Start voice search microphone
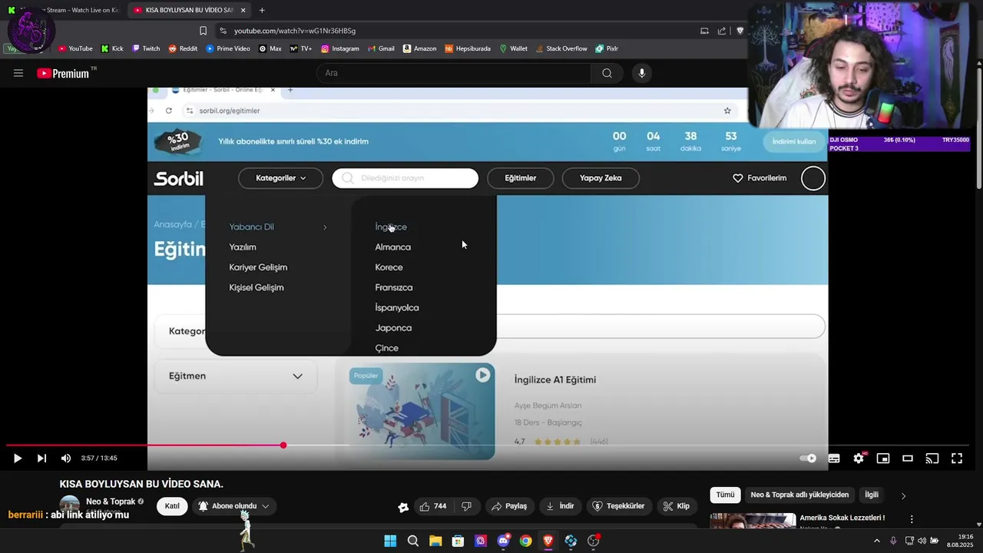The height and width of the screenshot is (553, 983). point(642,73)
